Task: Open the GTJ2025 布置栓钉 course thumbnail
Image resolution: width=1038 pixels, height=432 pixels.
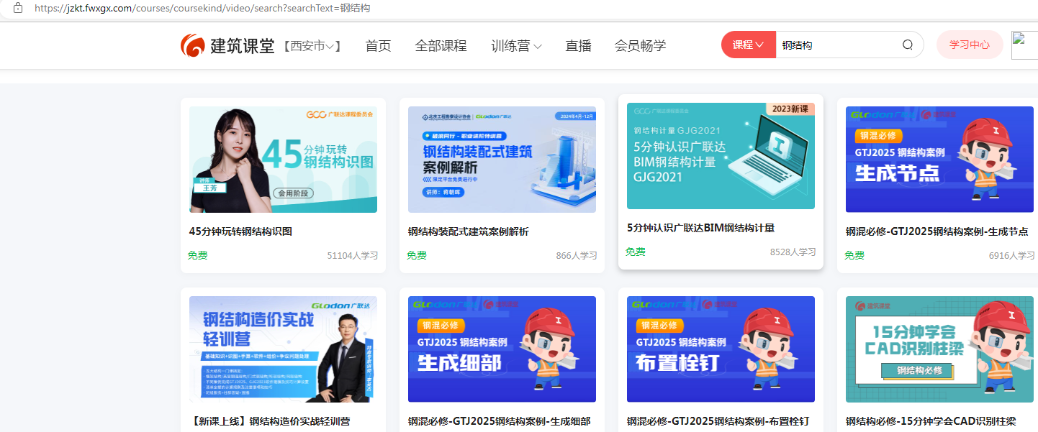Action: point(721,349)
